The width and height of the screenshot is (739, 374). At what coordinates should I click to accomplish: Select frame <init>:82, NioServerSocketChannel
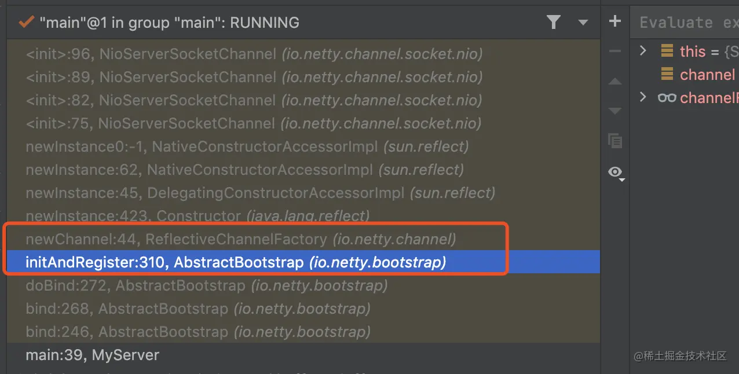303,100
